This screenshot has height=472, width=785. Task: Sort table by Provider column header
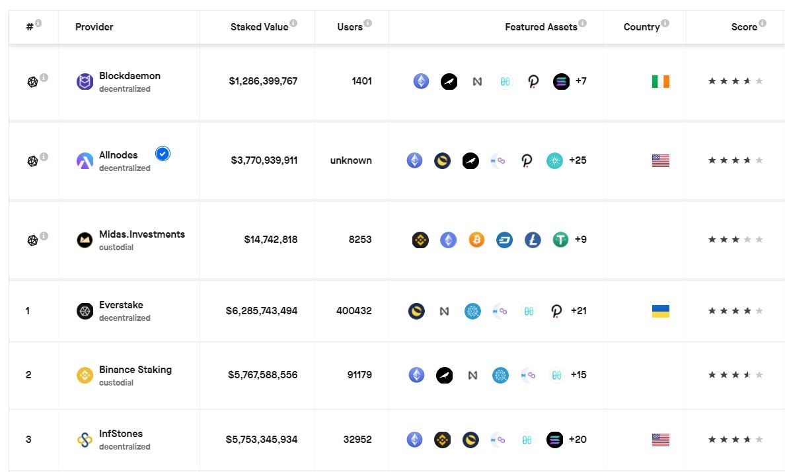(x=94, y=27)
